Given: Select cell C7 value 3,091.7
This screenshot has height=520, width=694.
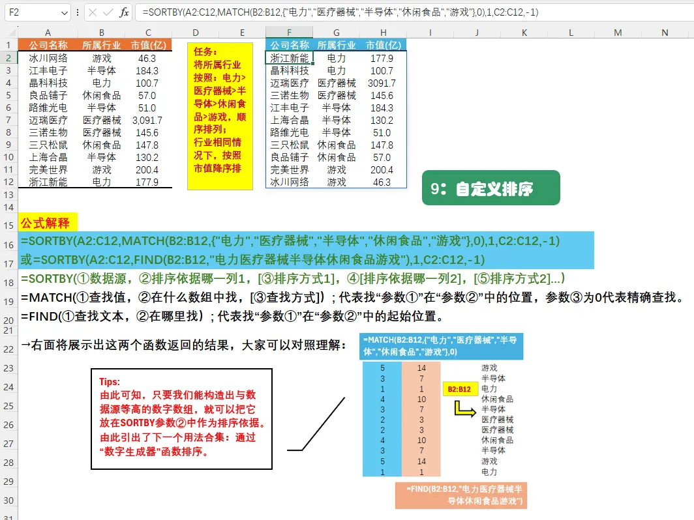Looking at the screenshot, I should (x=147, y=121).
